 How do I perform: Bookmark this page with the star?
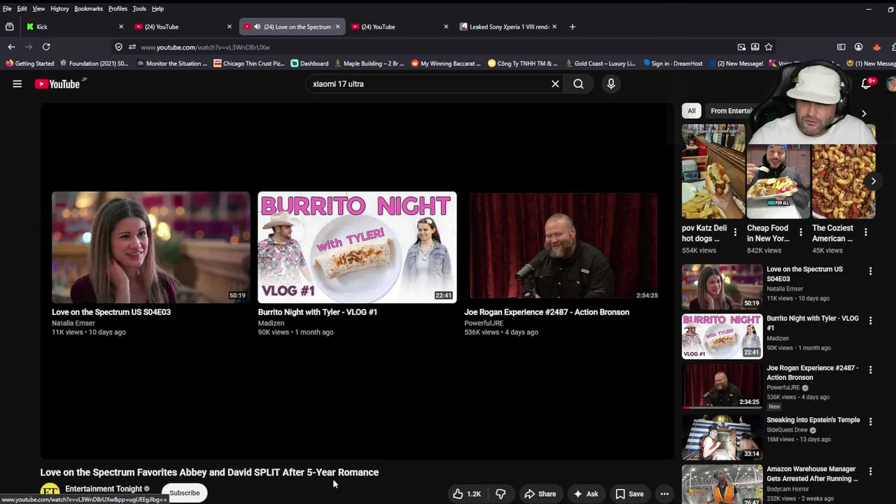[769, 47]
